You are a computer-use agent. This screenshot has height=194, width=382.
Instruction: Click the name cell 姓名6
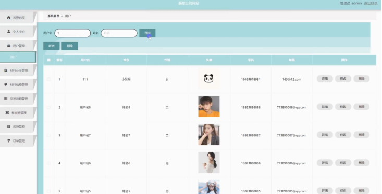tap(126, 163)
